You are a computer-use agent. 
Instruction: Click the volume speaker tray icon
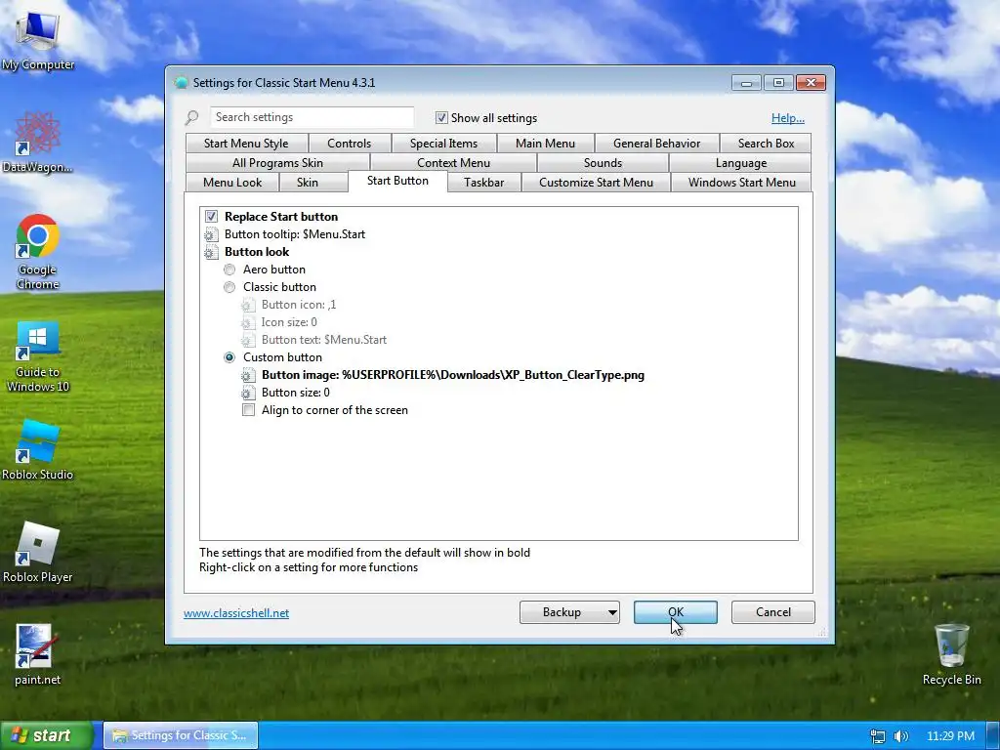tap(901, 736)
